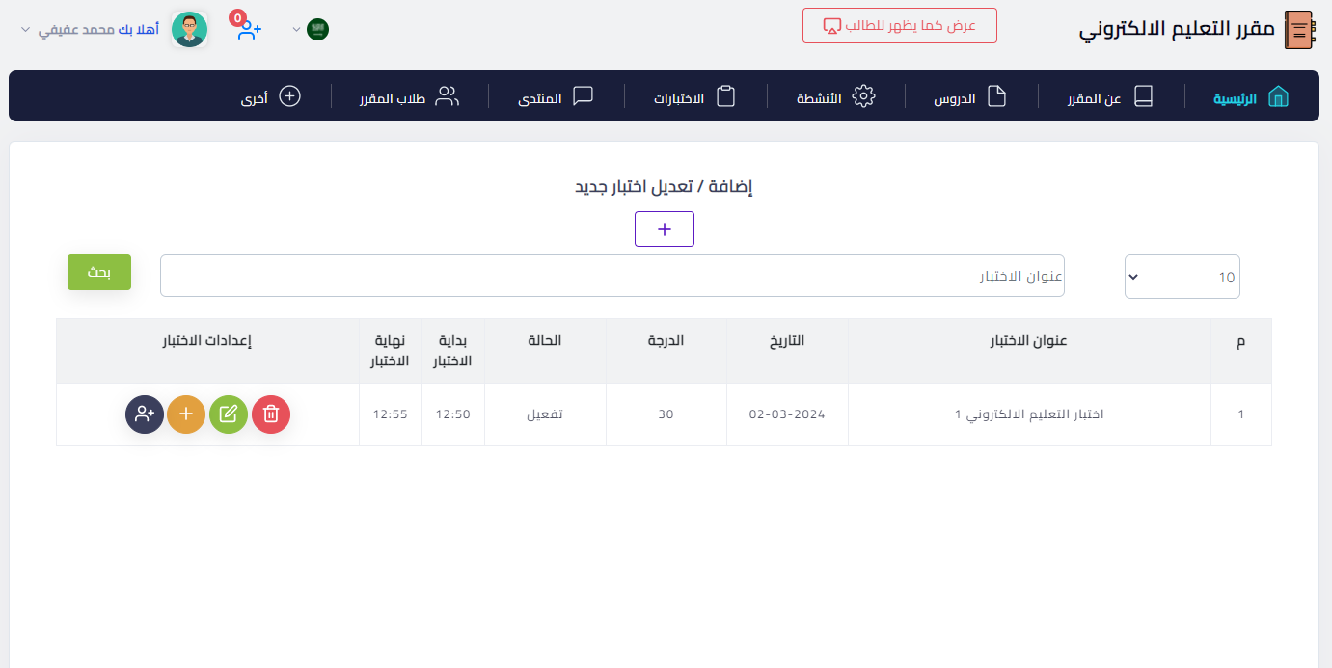
Task: Click the Saudi flag language icon
Action: click(x=317, y=30)
